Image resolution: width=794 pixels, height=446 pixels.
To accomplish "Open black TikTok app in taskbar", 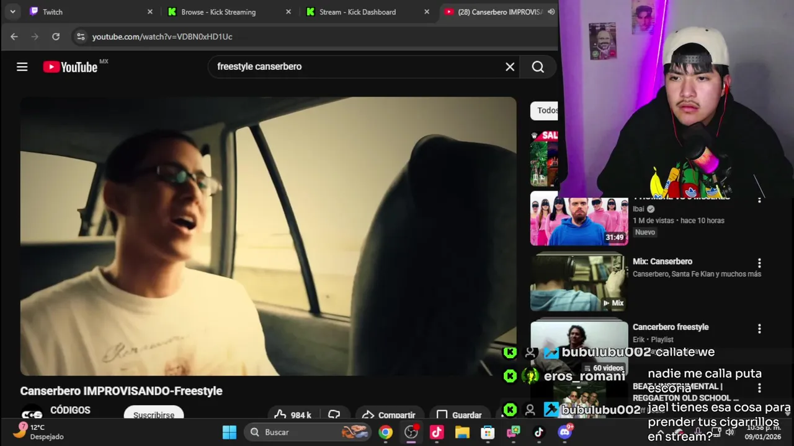I will click(538, 432).
